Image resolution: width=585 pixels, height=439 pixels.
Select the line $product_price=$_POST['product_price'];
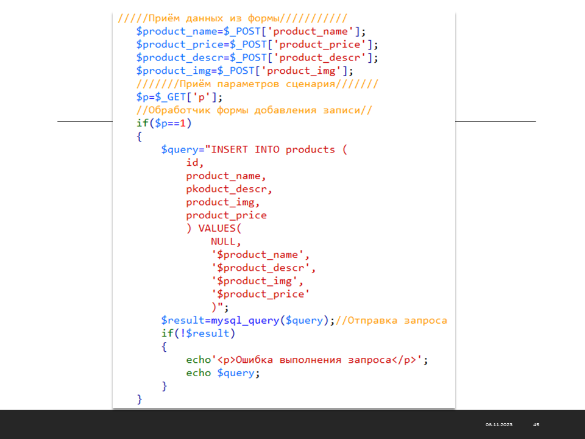coord(257,45)
